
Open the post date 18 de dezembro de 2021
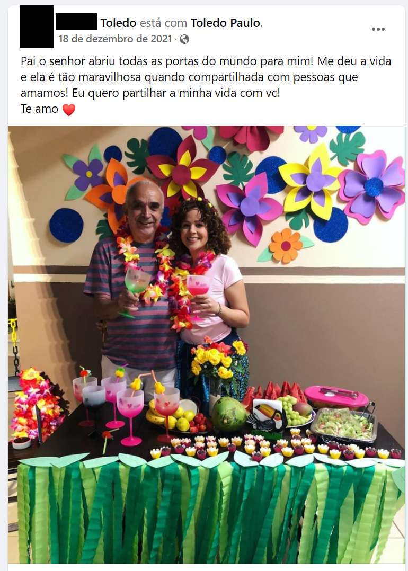coord(115,39)
